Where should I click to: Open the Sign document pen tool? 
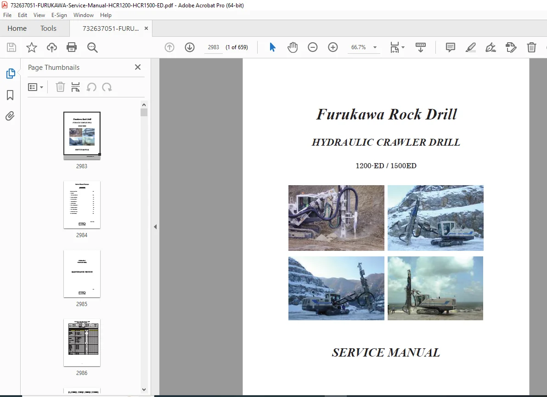tap(491, 47)
